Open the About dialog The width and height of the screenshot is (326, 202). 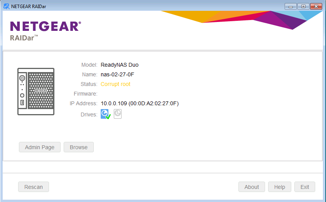tap(252, 187)
